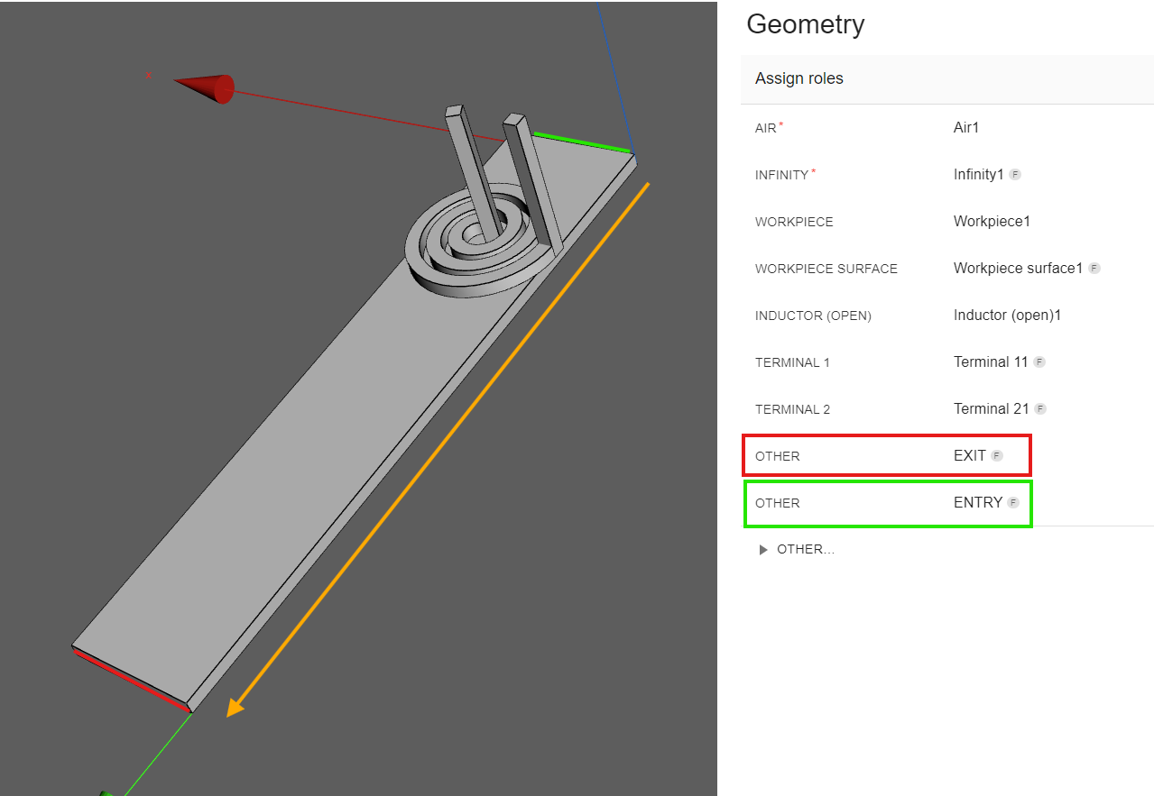The height and width of the screenshot is (796, 1154).
Task: Click the TERMINAL 1 role label
Action: (x=792, y=362)
